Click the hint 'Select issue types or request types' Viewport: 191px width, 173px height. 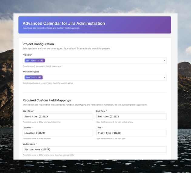(x=48, y=83)
